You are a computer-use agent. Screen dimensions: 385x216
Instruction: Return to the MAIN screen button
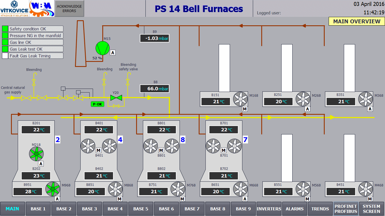pyautogui.click(x=12, y=209)
